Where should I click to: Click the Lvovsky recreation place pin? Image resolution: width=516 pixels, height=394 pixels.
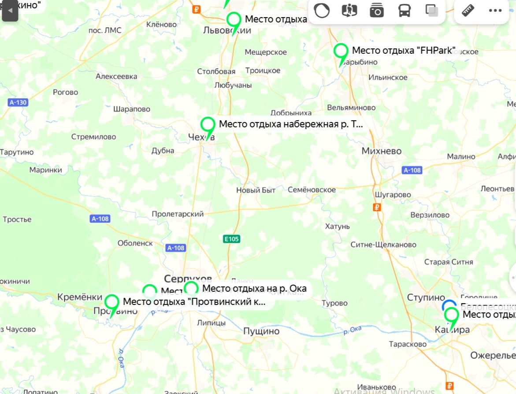pos(234,23)
